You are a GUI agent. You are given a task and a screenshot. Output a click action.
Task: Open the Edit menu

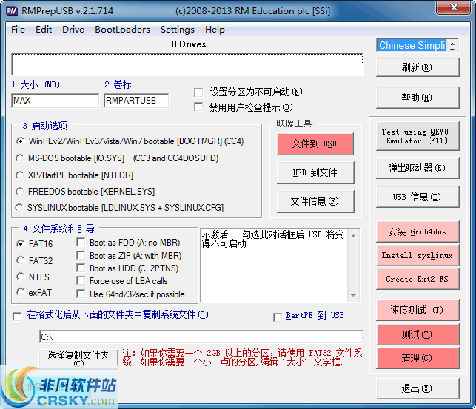[44, 30]
